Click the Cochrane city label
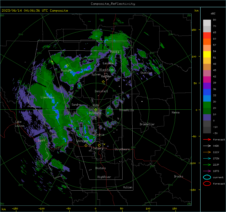 82,141
